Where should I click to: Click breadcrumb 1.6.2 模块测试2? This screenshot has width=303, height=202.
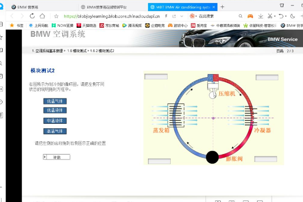point(102,51)
